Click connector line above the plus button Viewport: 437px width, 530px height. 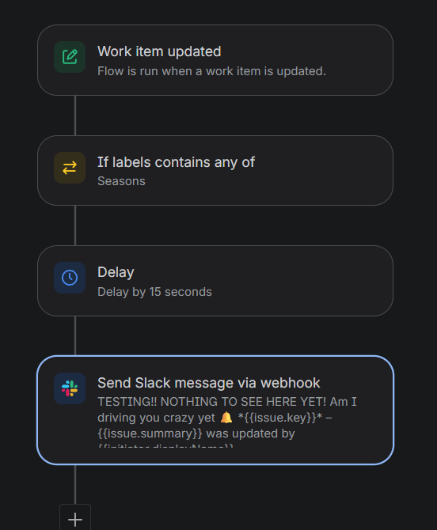(75, 485)
